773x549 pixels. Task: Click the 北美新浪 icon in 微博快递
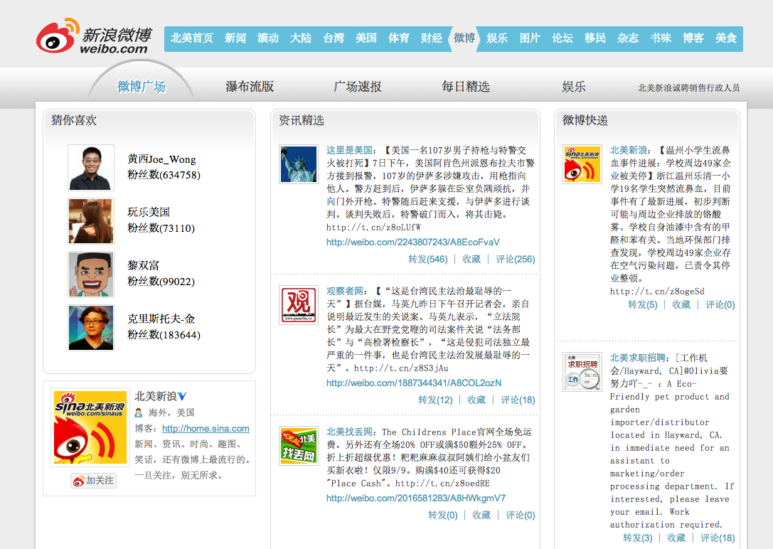[582, 164]
